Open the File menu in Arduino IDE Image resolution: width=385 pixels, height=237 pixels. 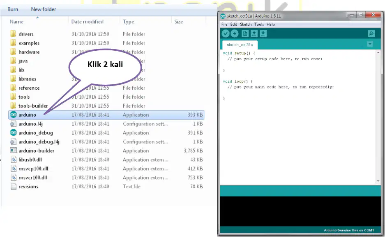[x=224, y=25]
